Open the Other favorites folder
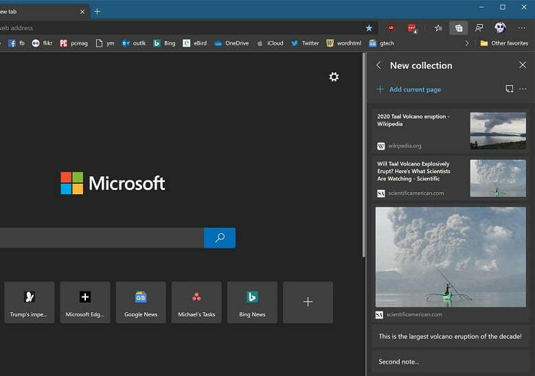This screenshot has width=535, height=376. point(504,43)
